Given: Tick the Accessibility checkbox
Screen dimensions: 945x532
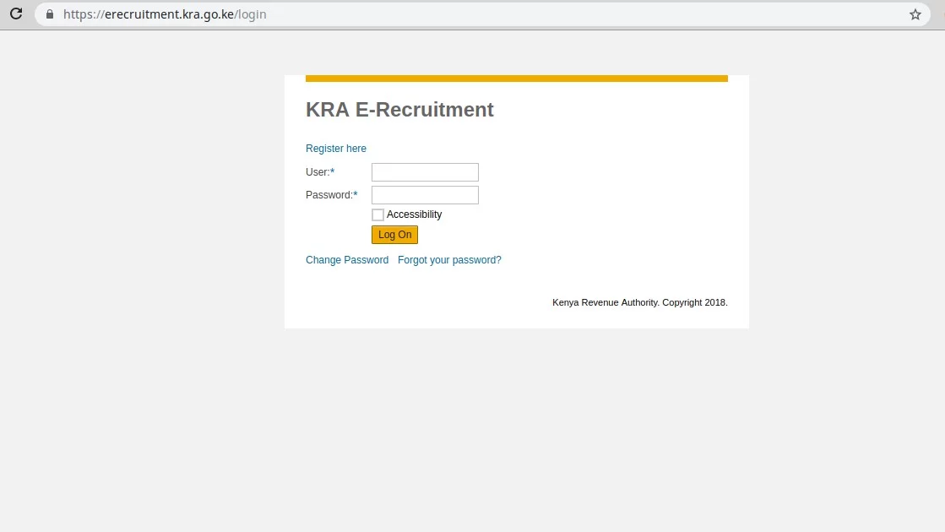Looking at the screenshot, I should click(x=377, y=214).
